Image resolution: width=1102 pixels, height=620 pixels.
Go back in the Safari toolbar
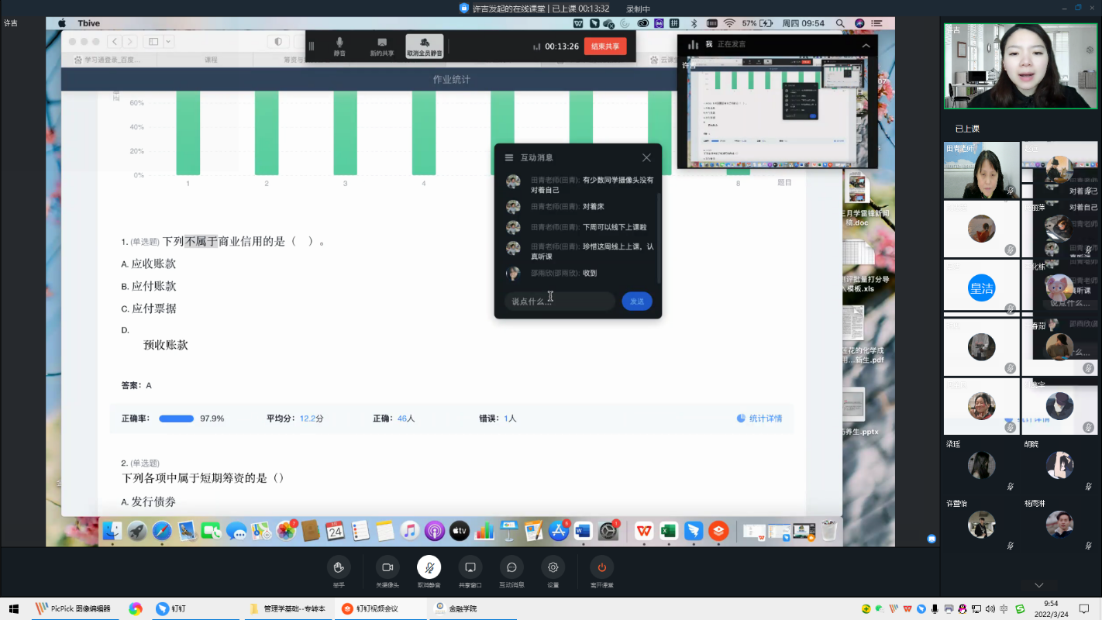click(114, 41)
